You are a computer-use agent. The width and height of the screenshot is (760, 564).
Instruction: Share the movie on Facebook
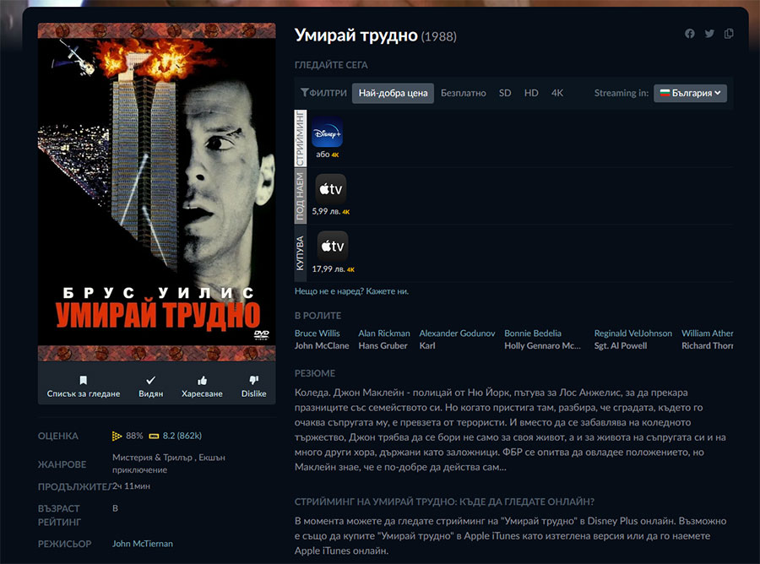pyautogui.click(x=690, y=34)
